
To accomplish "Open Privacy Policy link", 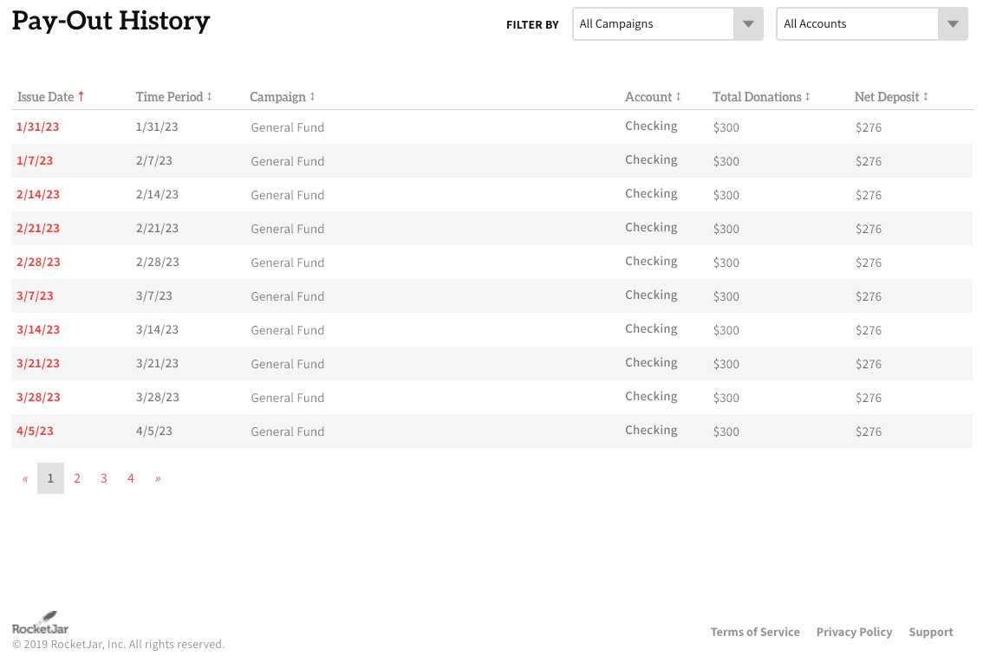I will [854, 632].
